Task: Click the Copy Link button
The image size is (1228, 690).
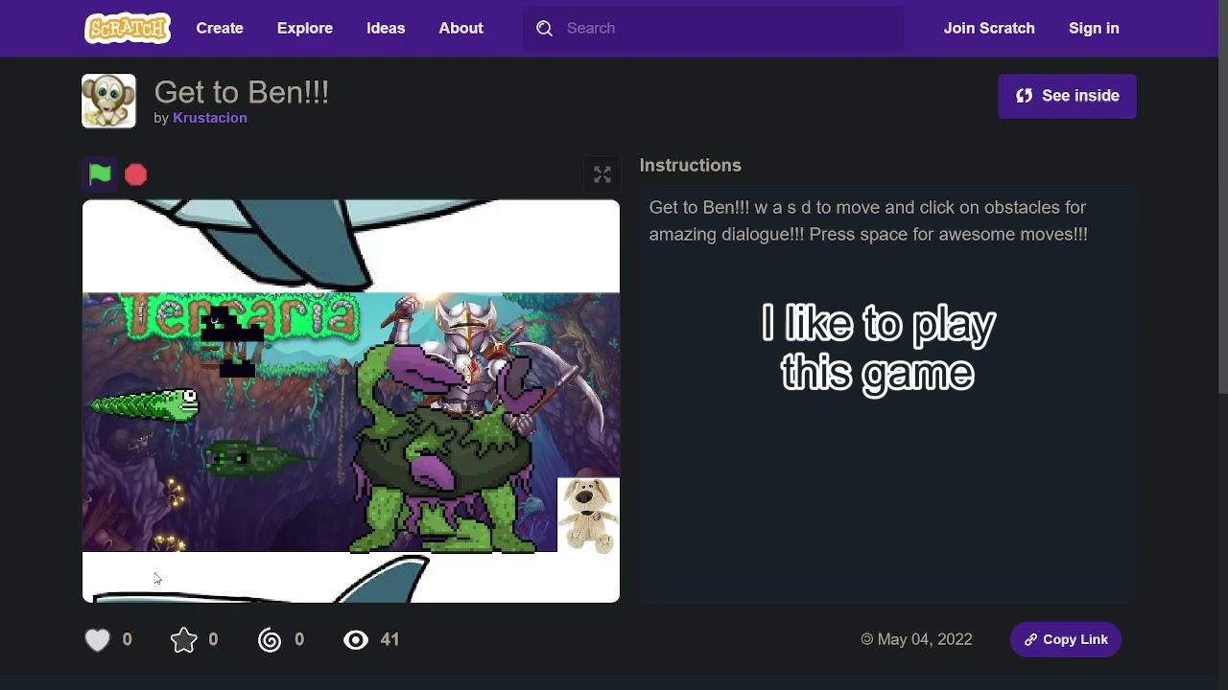Action: point(1065,640)
